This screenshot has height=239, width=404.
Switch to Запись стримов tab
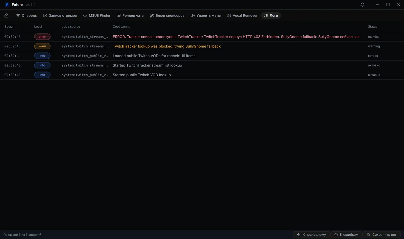(x=60, y=15)
